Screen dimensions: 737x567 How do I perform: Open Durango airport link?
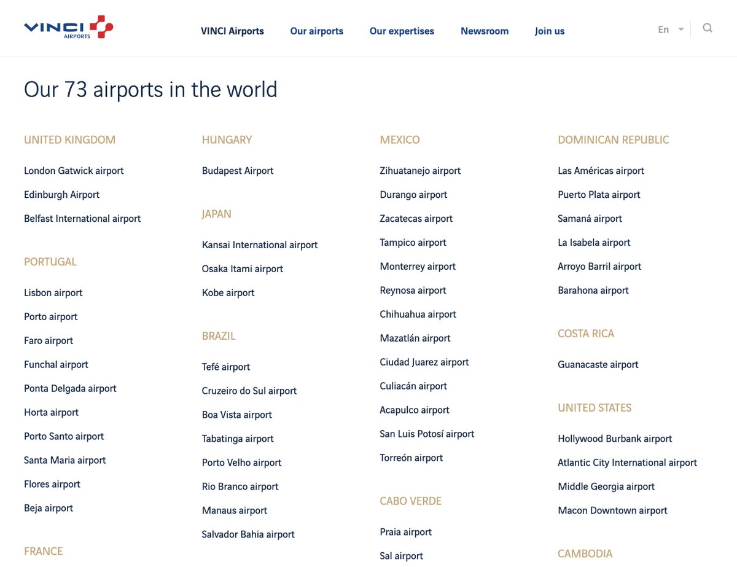click(x=413, y=195)
